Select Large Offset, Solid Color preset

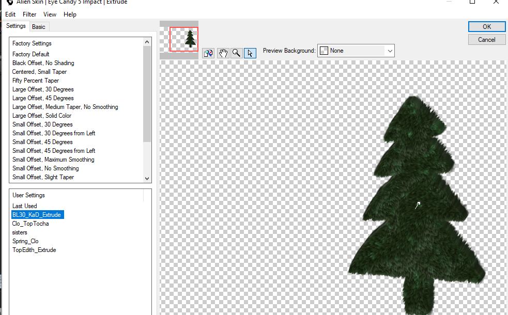tap(42, 115)
